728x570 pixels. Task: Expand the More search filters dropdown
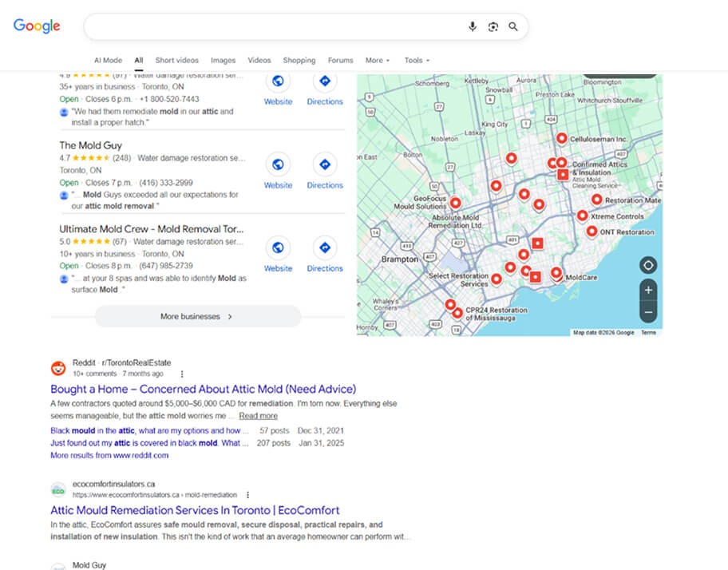[x=378, y=60]
